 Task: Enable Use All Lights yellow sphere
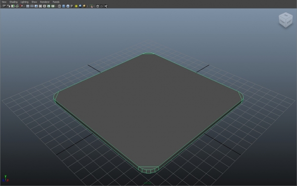coord(76,6)
